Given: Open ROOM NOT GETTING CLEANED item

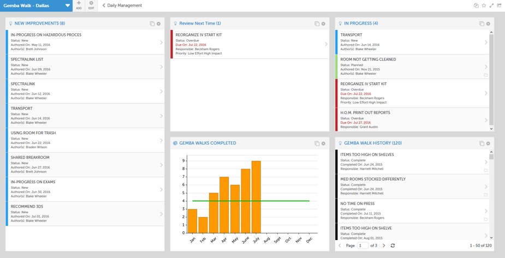Looking at the screenshot, I should click(x=412, y=67).
